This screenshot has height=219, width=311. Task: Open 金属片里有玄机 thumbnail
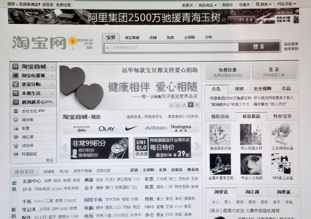220,164
